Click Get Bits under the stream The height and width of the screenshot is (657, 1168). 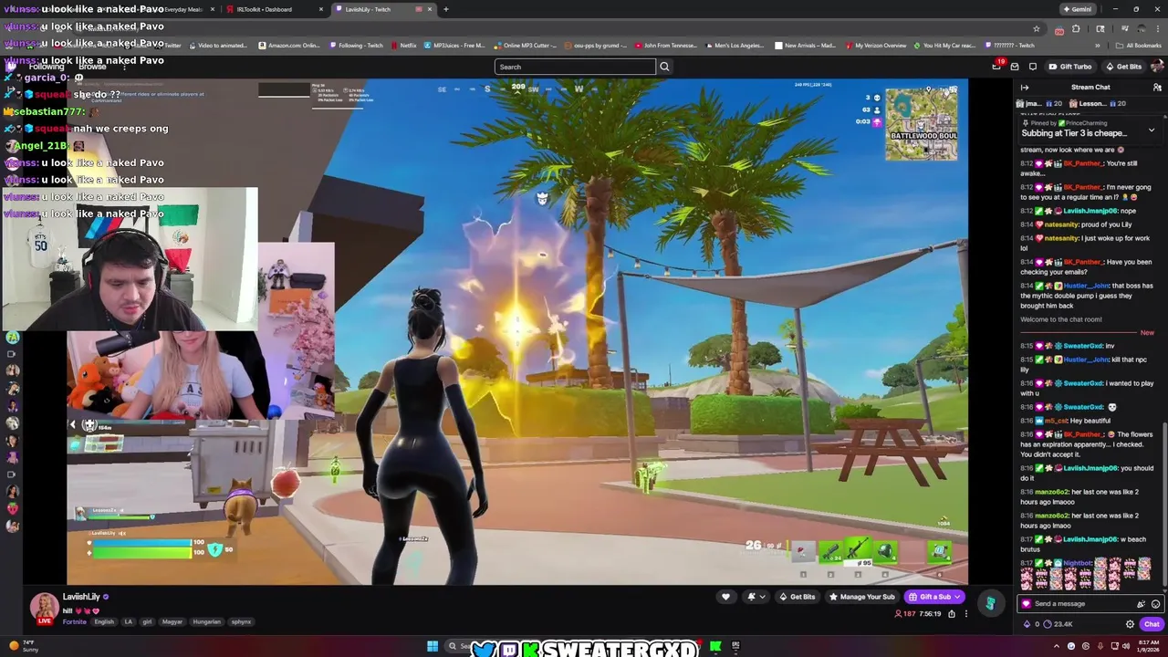point(797,597)
